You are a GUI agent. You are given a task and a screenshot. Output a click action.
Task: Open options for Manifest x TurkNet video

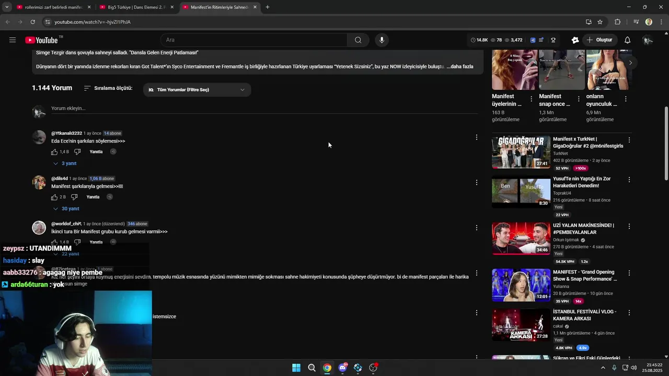pyautogui.click(x=629, y=140)
